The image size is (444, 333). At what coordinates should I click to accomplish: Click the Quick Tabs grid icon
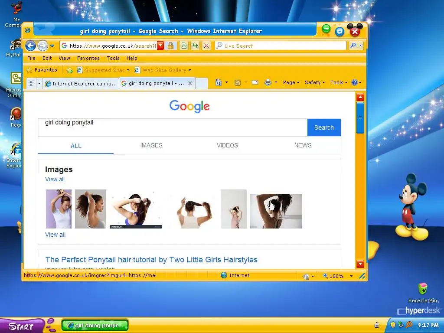pos(31,83)
